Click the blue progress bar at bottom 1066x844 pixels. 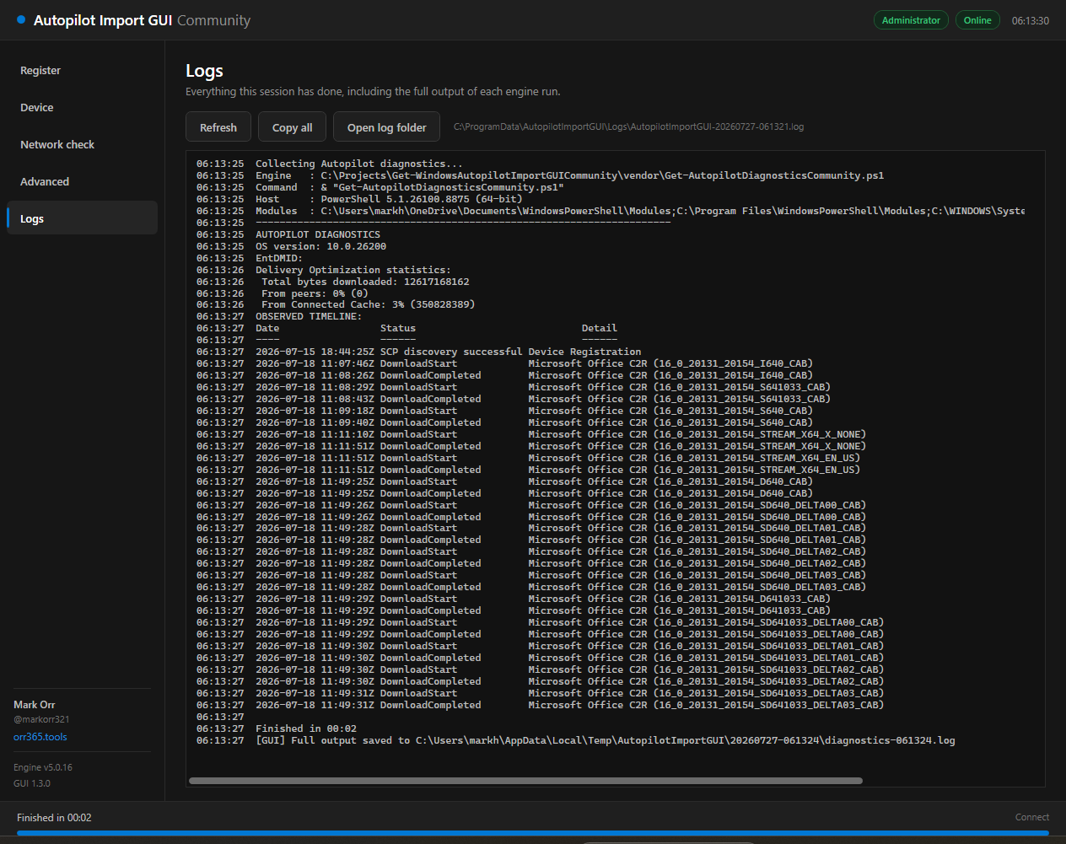click(532, 833)
